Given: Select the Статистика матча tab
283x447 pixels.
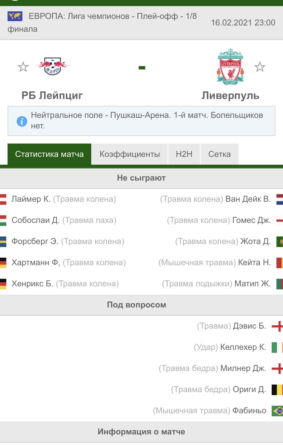Looking at the screenshot, I should tap(49, 154).
